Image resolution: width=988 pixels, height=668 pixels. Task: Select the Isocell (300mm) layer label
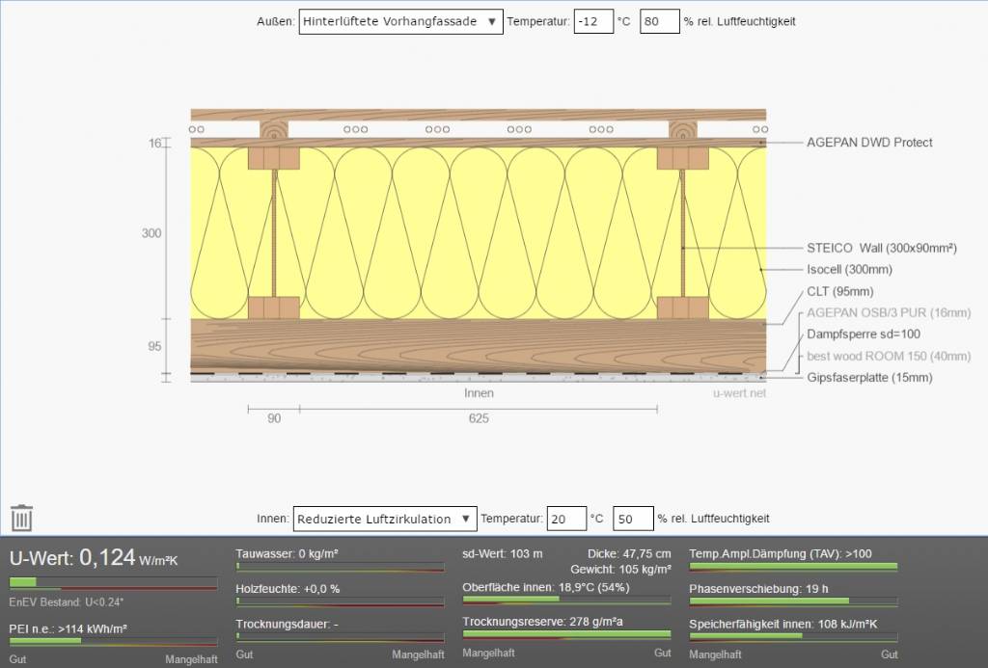point(849,270)
